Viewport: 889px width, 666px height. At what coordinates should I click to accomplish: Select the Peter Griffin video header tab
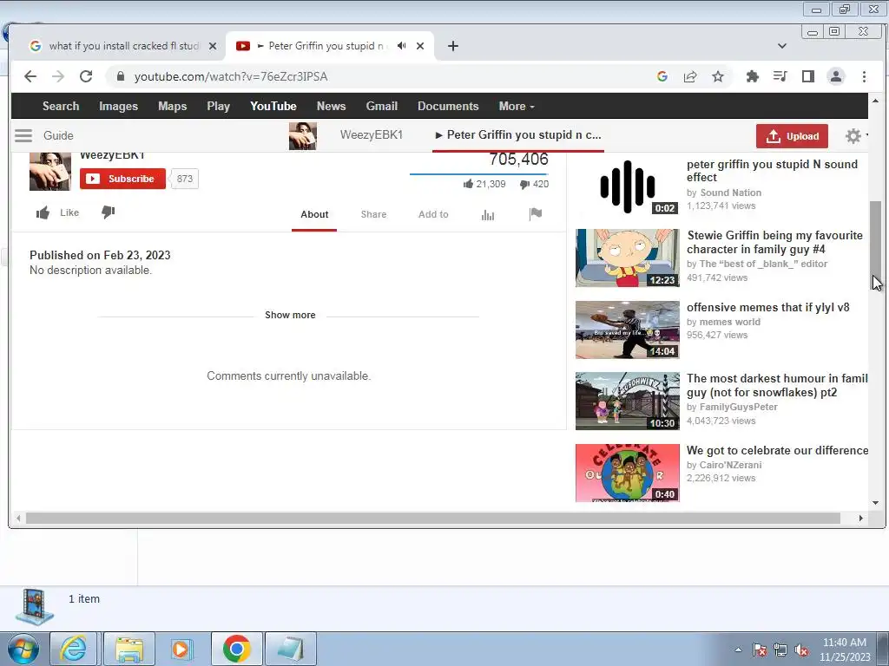point(518,134)
